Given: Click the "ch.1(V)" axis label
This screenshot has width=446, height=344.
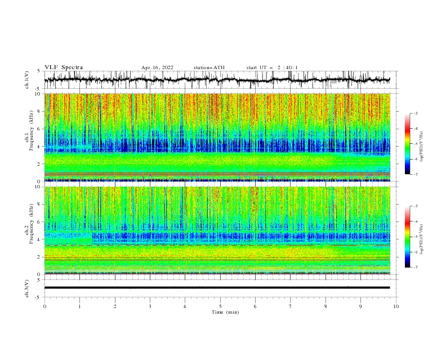Looking at the screenshot, I should point(27,80).
